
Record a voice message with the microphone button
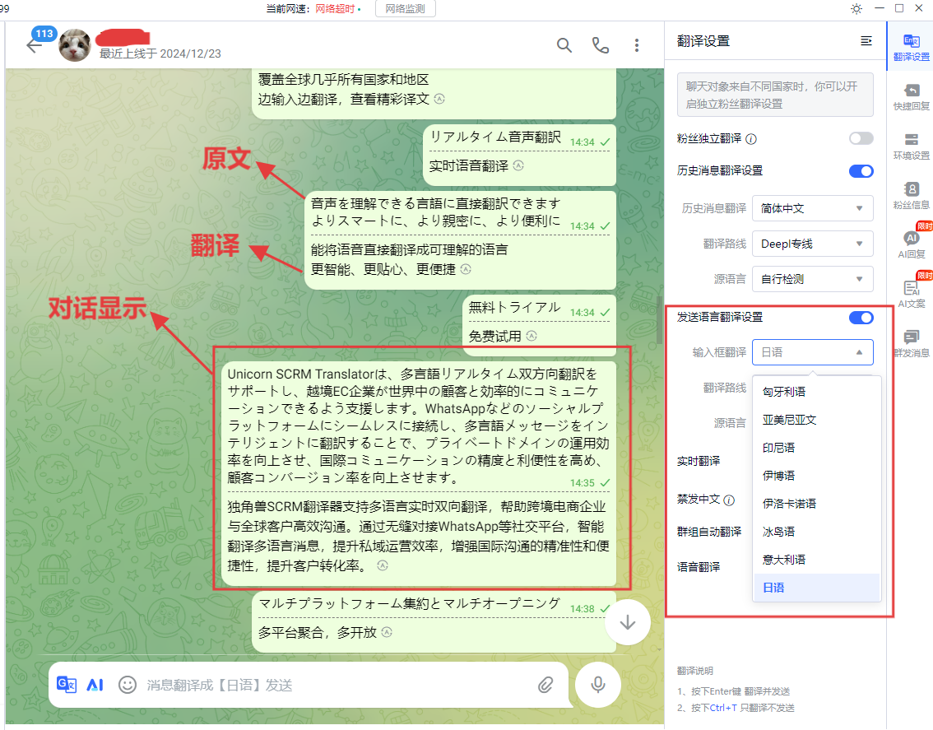pyautogui.click(x=598, y=685)
